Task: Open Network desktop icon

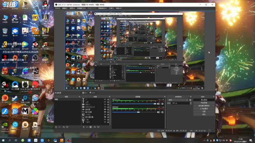Action: click(5, 5)
